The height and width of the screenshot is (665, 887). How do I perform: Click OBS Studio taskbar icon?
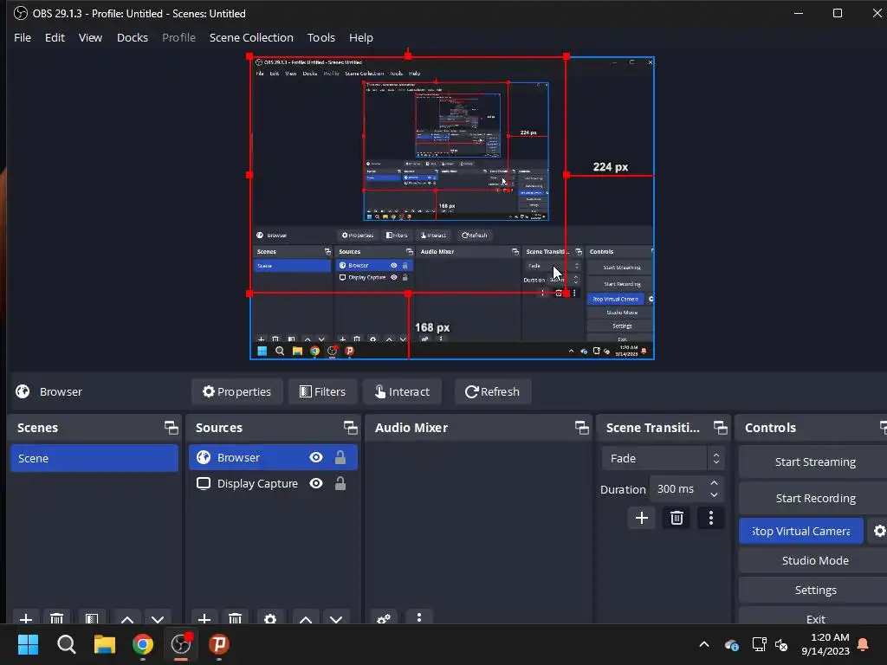tap(181, 644)
